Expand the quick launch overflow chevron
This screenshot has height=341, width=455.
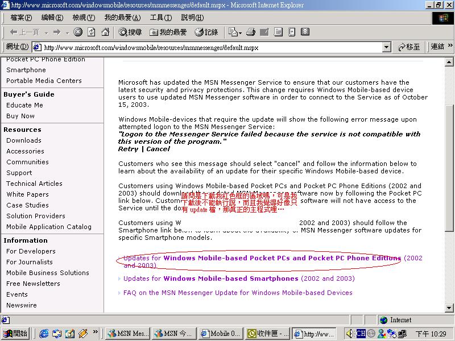(95, 331)
